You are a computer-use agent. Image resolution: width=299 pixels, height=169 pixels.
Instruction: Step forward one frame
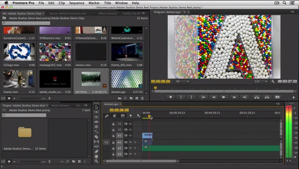[x=234, y=97]
